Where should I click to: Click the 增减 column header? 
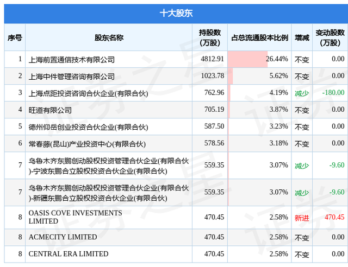(302, 37)
